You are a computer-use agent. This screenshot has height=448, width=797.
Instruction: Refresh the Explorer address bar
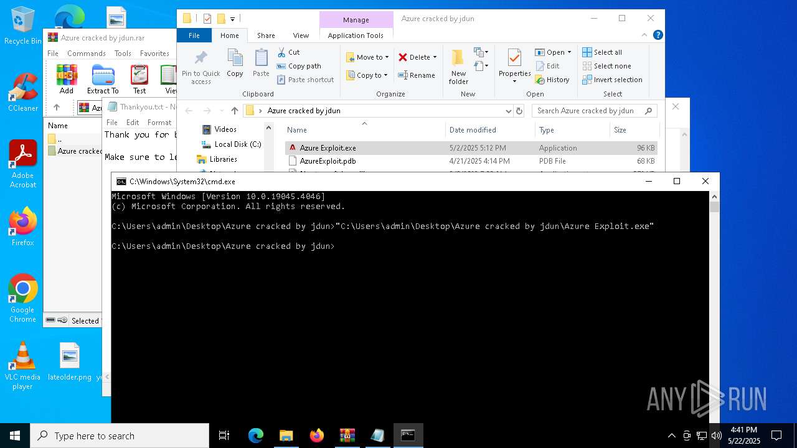519,111
